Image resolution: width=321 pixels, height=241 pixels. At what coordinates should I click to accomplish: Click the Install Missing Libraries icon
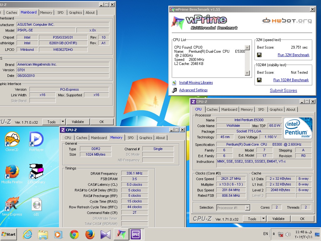(x=174, y=83)
